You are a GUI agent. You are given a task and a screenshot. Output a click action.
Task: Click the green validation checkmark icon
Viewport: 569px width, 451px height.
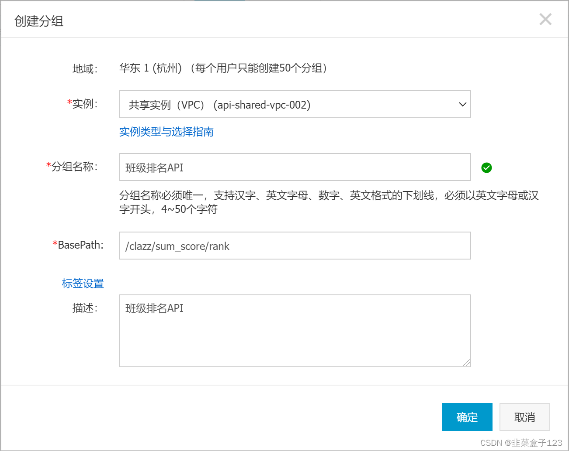486,167
